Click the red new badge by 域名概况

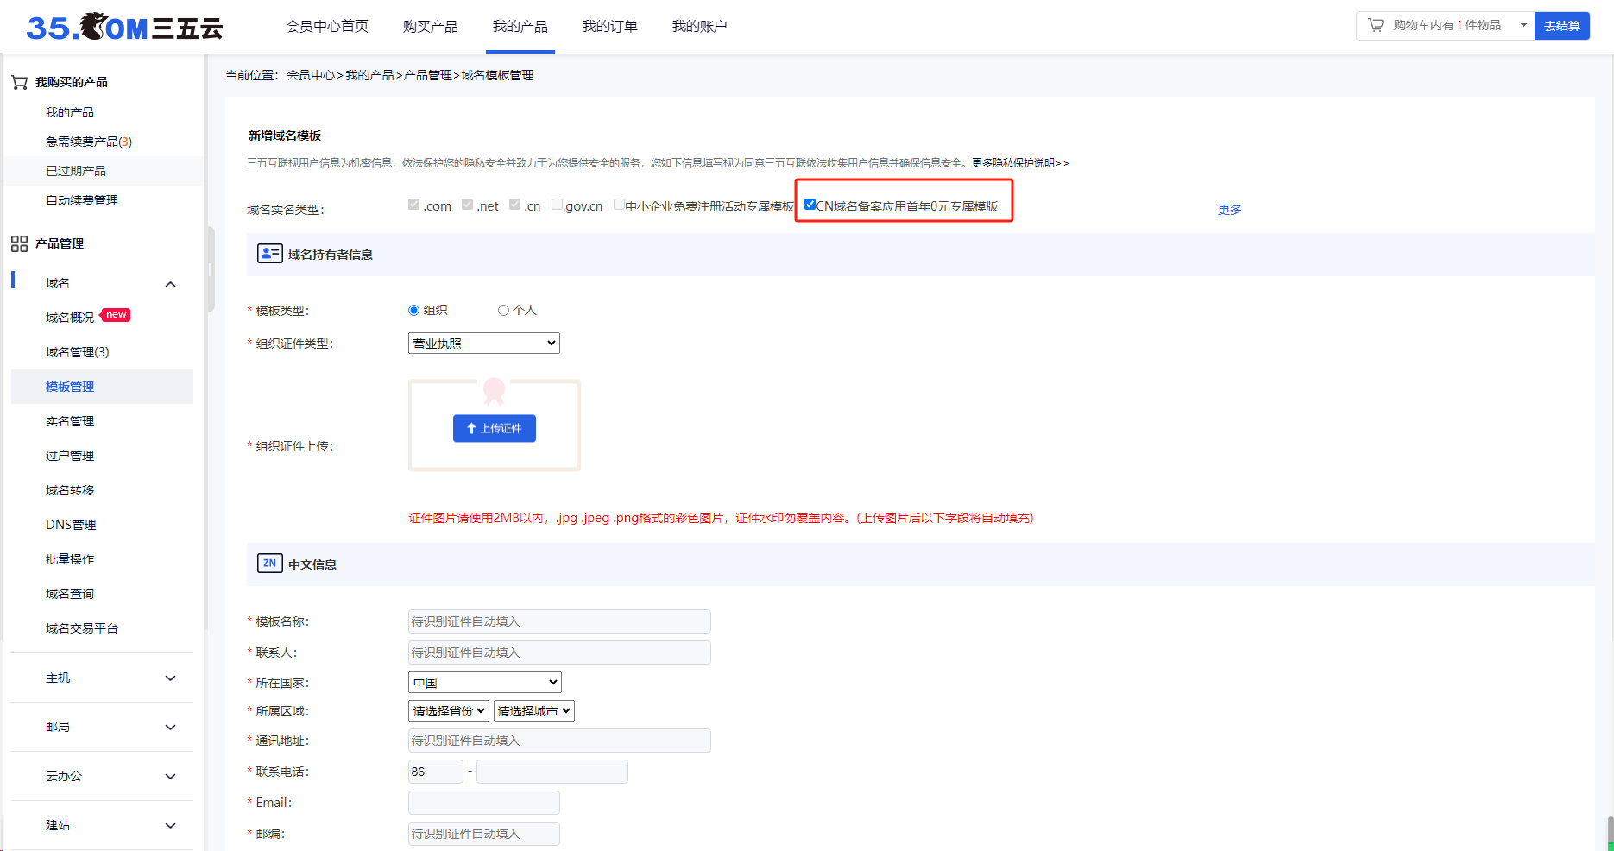116,315
